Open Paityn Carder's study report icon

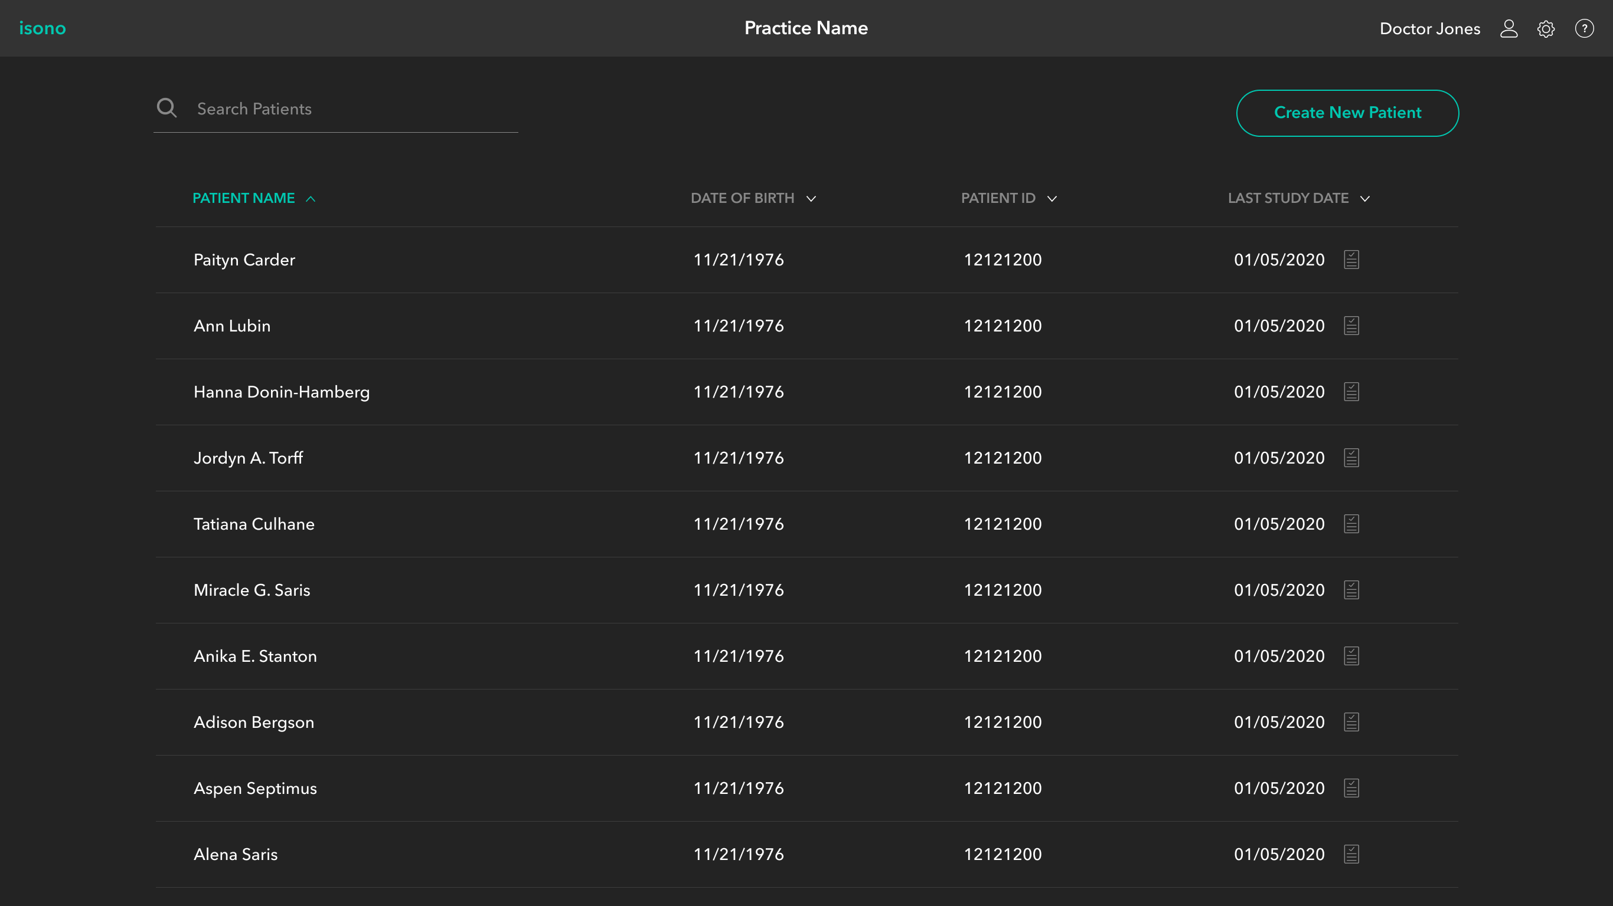tap(1351, 260)
